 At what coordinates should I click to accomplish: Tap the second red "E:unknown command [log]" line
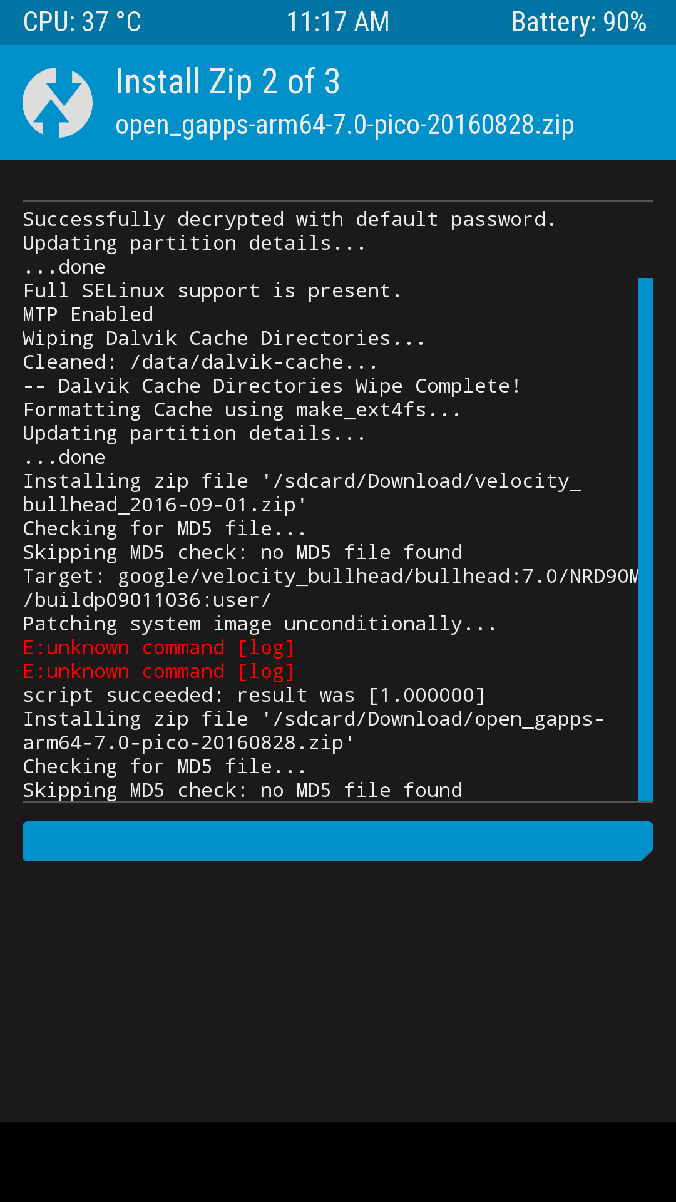(x=159, y=672)
